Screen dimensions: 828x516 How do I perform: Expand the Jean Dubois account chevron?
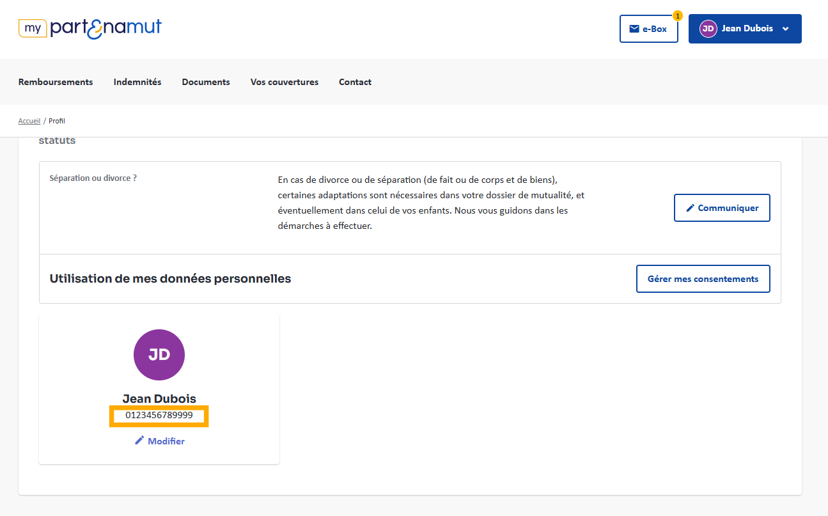[x=786, y=29]
